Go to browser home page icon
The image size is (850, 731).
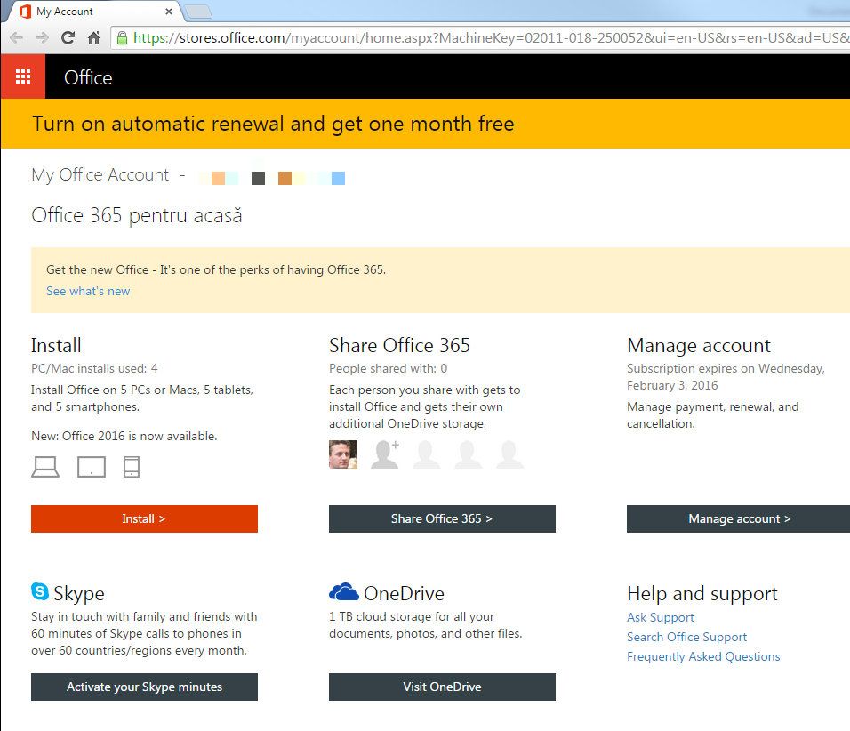(93, 38)
